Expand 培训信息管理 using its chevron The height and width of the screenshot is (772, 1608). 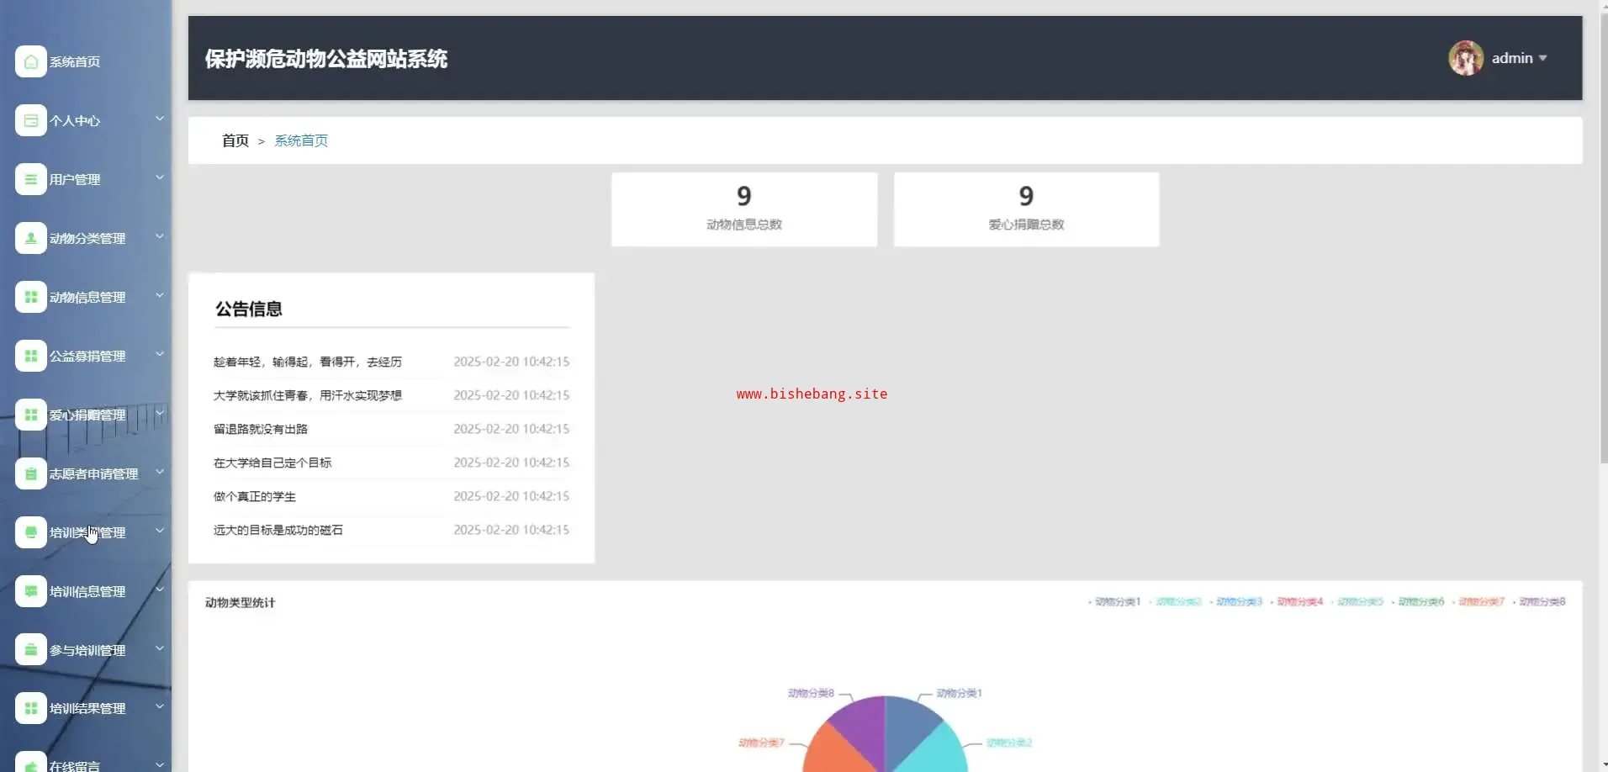(160, 590)
